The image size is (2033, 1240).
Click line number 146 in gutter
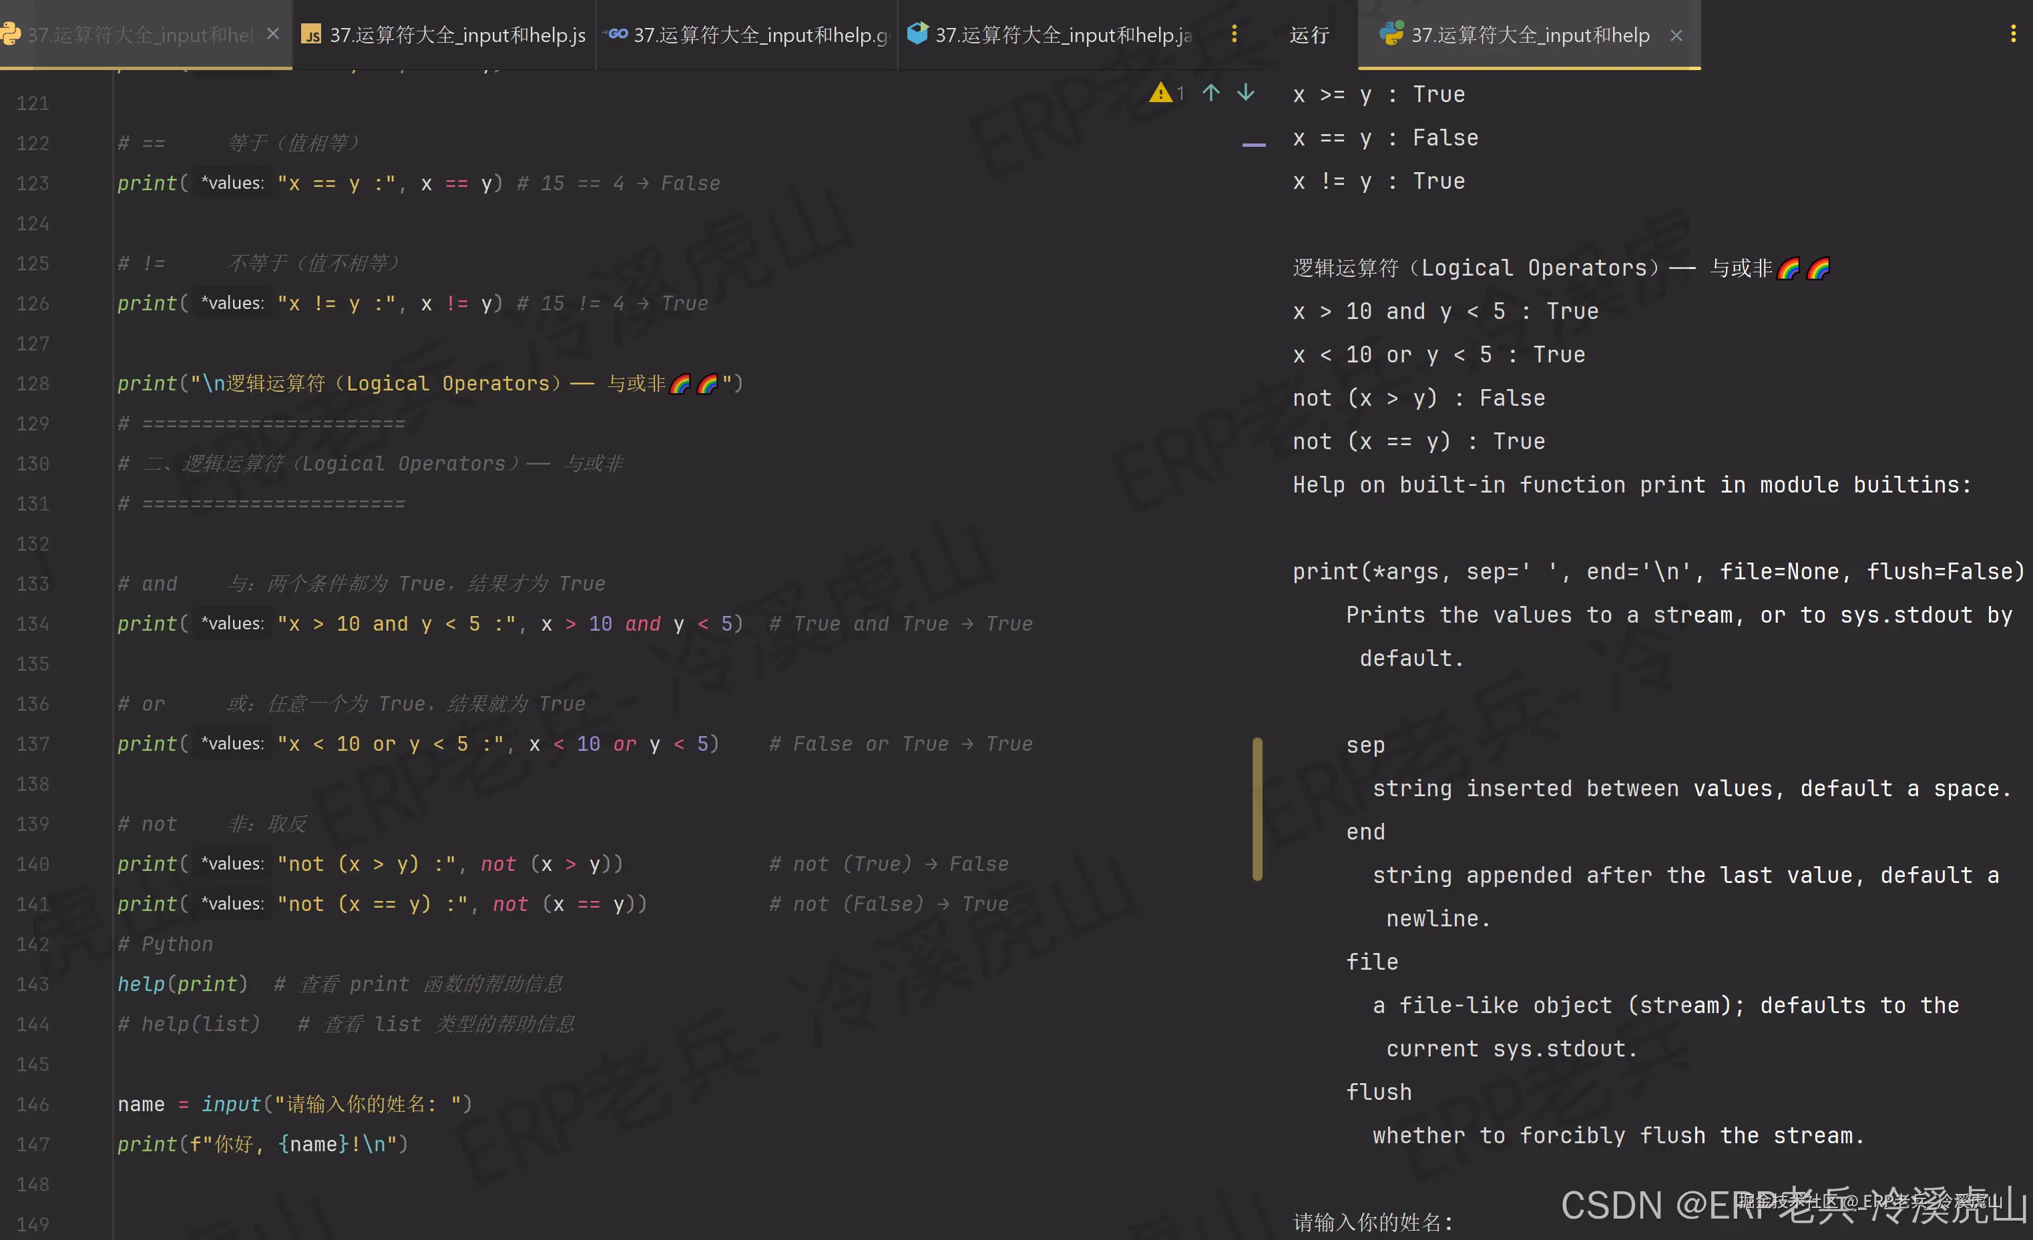click(x=33, y=1104)
